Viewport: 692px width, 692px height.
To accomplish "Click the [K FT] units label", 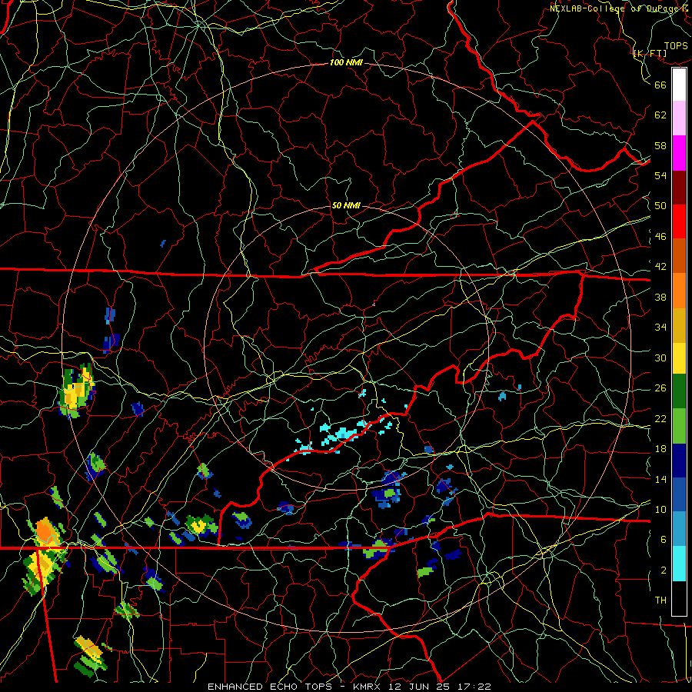I will (650, 54).
